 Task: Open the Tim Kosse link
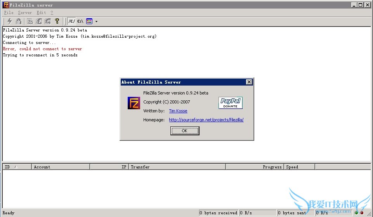tap(178, 111)
